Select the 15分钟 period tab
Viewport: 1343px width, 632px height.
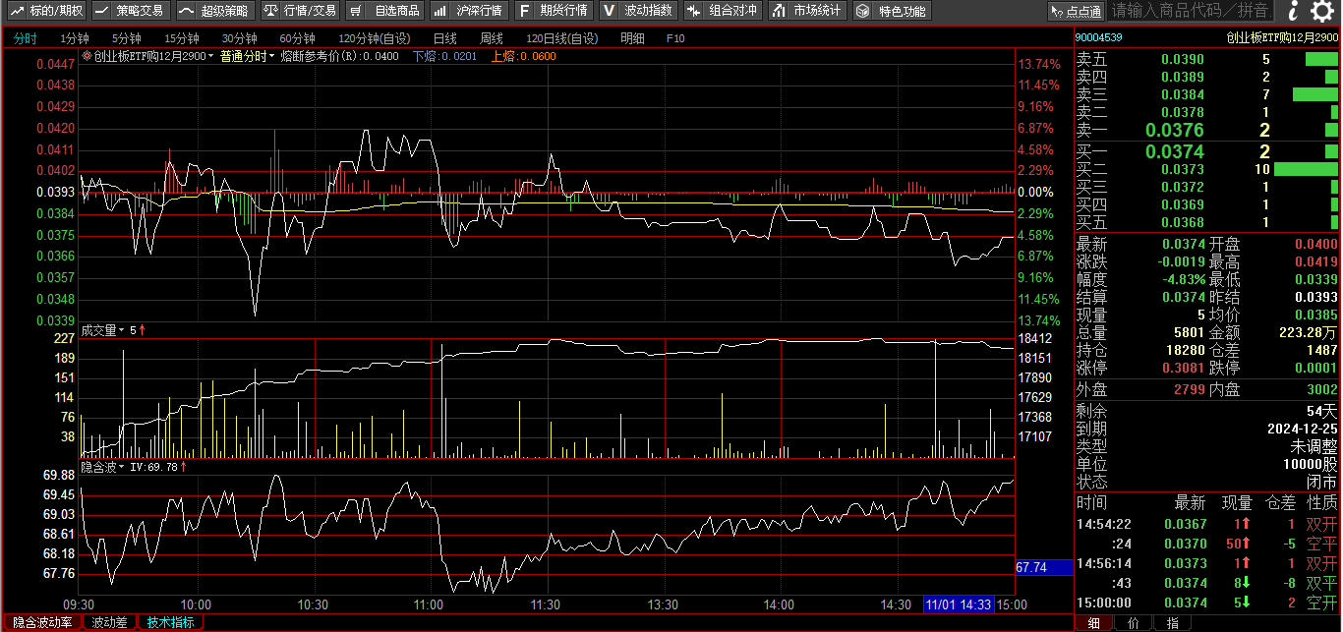coord(181,38)
